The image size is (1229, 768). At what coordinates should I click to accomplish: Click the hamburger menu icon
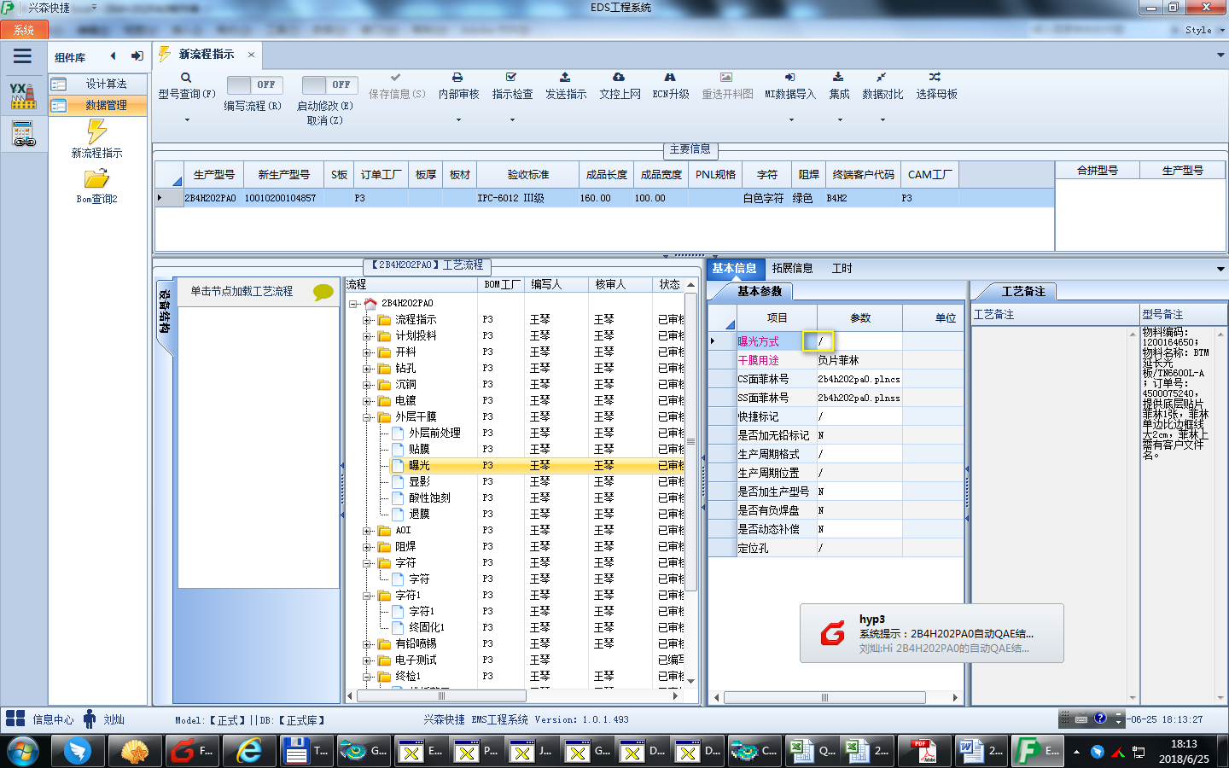23,56
